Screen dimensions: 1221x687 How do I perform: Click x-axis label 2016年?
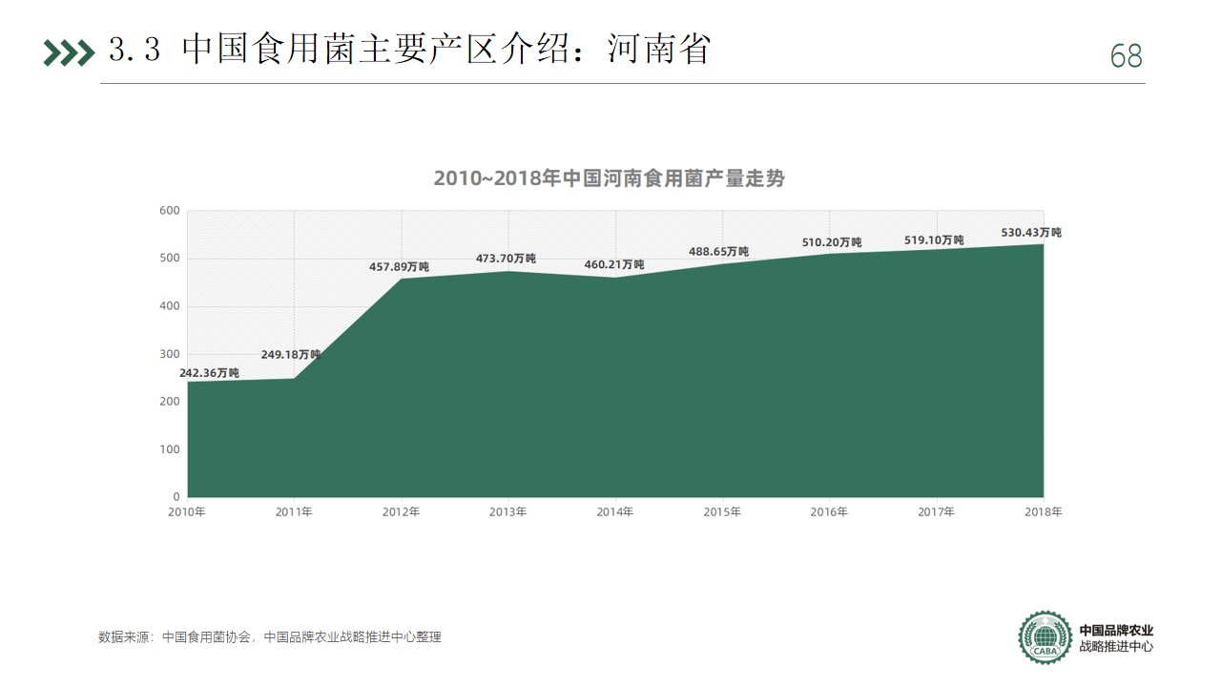pos(829,512)
